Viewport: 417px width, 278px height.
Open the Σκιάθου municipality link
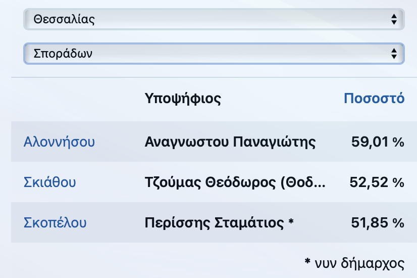click(50, 182)
